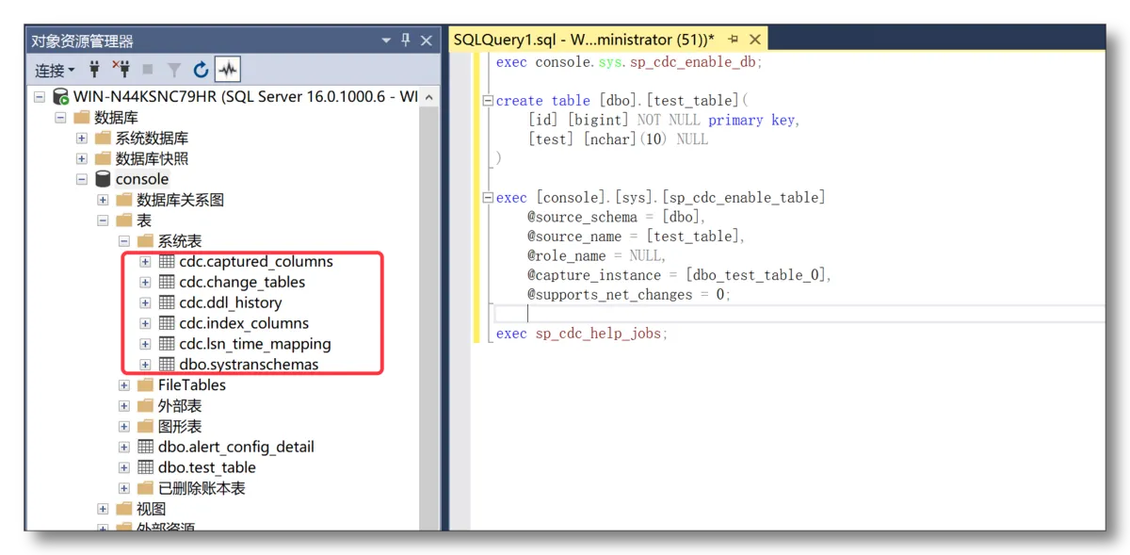Click the code line 'exec console.sys.sp_cdc_enable_db;'
The width and height of the screenshot is (1130, 555).
[x=629, y=62]
